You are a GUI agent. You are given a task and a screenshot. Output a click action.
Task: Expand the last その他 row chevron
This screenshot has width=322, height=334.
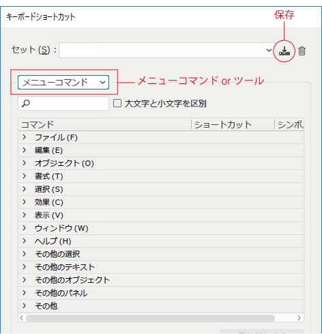pyautogui.click(x=25, y=306)
